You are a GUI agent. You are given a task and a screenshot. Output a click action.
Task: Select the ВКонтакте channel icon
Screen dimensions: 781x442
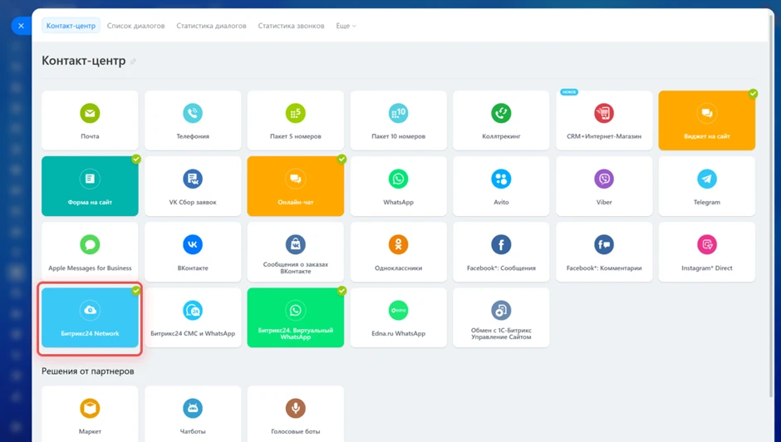(x=193, y=244)
